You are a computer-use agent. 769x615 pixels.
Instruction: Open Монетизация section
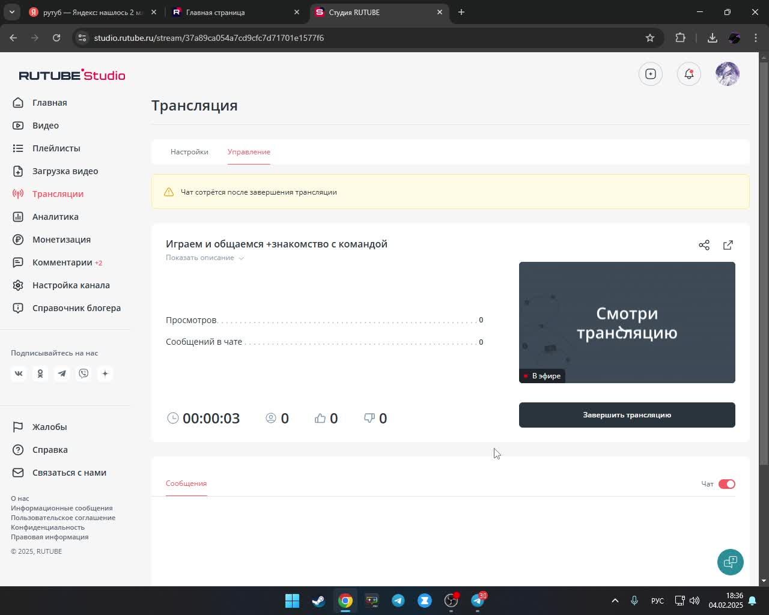62,240
